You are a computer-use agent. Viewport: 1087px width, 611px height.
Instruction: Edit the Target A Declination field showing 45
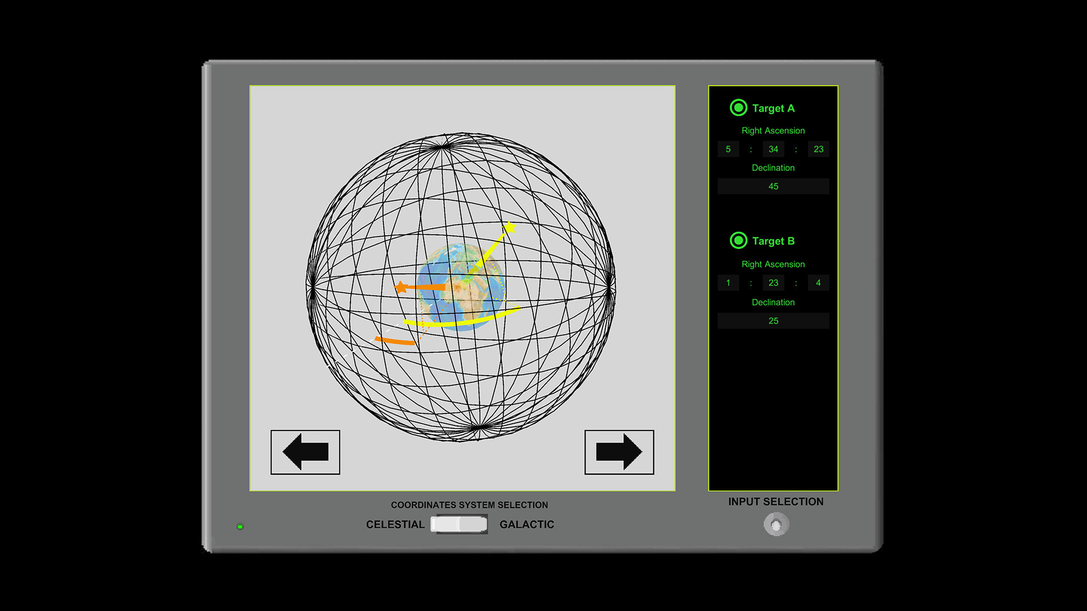coord(773,186)
